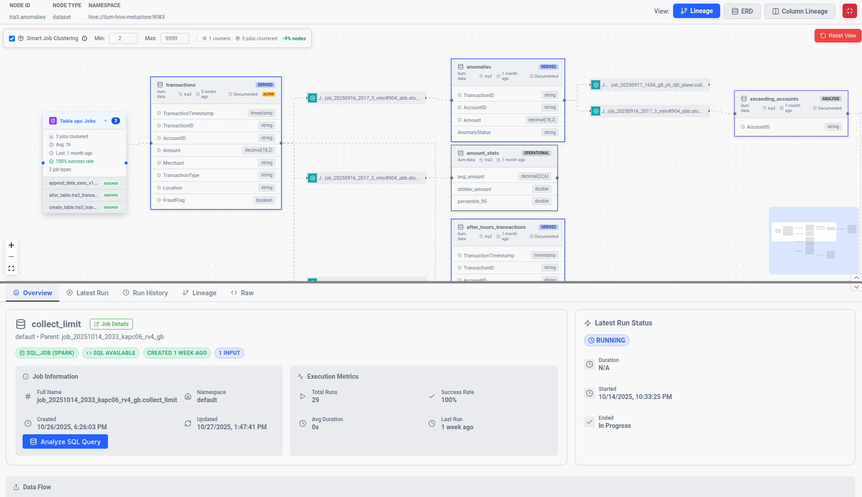Open the Latest Run tab
The width and height of the screenshot is (862, 497).
(x=88, y=293)
